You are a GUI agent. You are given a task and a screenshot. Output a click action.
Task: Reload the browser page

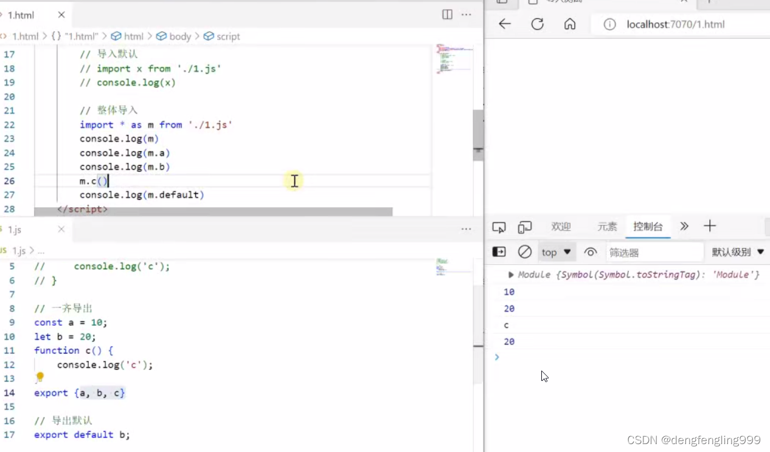[x=537, y=24]
